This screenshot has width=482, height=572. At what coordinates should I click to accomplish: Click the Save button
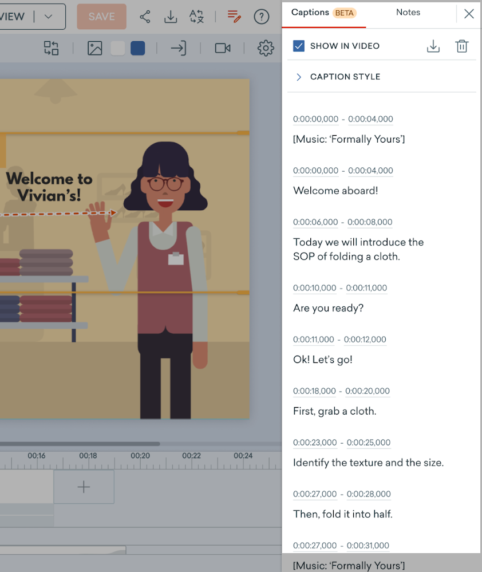click(x=101, y=17)
